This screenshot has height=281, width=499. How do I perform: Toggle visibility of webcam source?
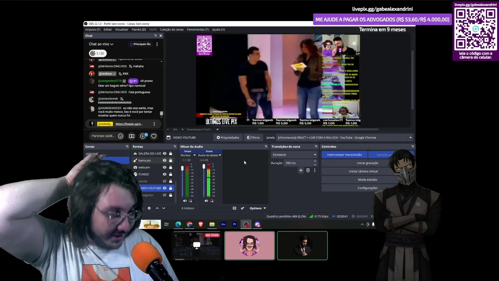pyautogui.click(x=165, y=167)
